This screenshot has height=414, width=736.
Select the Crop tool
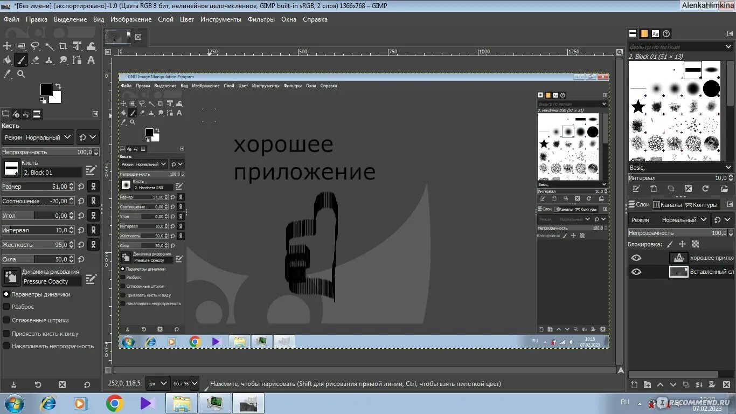pyautogui.click(x=63, y=46)
